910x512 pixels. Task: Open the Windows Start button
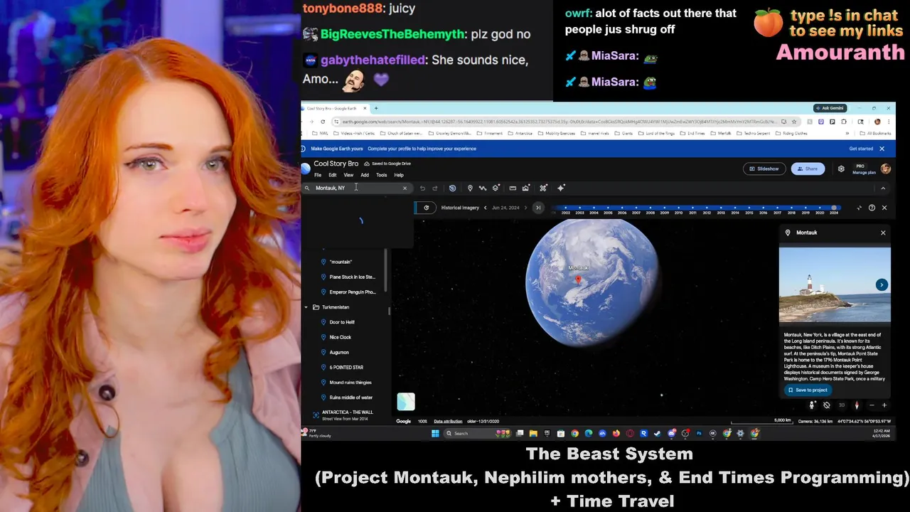click(x=435, y=433)
